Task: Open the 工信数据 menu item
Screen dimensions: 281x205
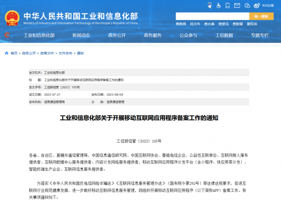Action: (224, 35)
